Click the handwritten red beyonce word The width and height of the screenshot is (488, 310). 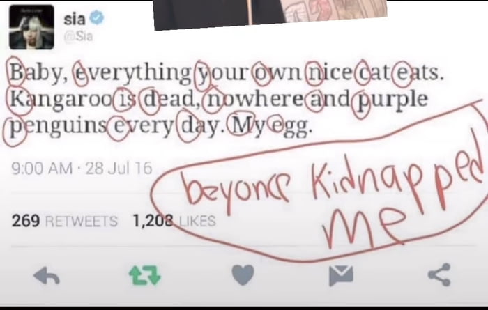pyautogui.click(x=237, y=191)
